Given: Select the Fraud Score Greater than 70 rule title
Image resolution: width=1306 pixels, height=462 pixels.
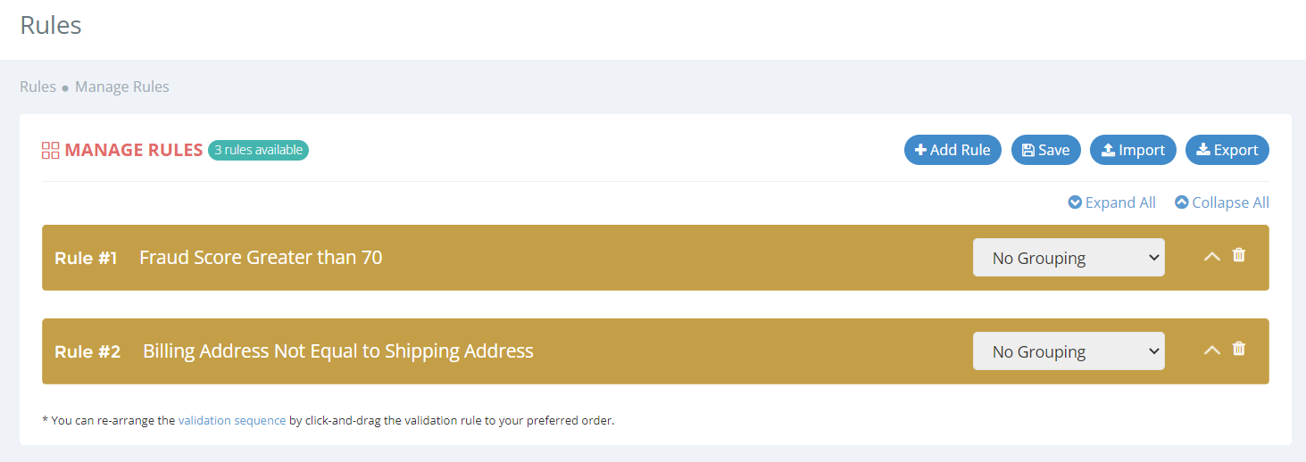Looking at the screenshot, I should [x=261, y=258].
